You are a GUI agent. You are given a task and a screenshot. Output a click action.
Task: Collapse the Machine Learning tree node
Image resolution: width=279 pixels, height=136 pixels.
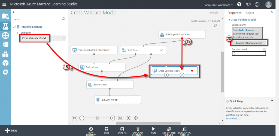pos(14,27)
